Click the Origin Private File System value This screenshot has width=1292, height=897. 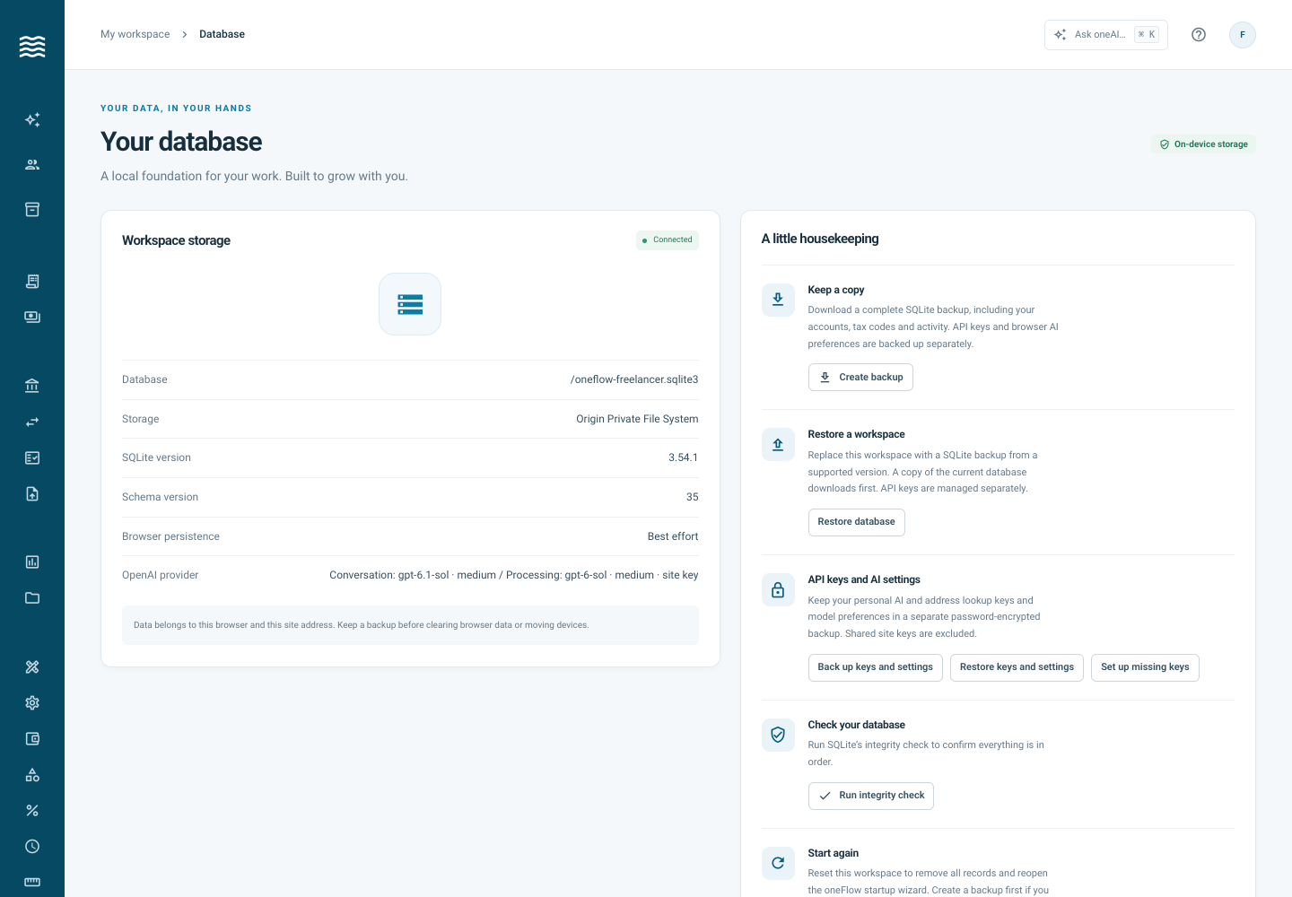click(x=637, y=419)
